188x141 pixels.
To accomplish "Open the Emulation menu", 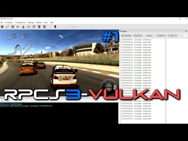I will [x=9, y=22].
